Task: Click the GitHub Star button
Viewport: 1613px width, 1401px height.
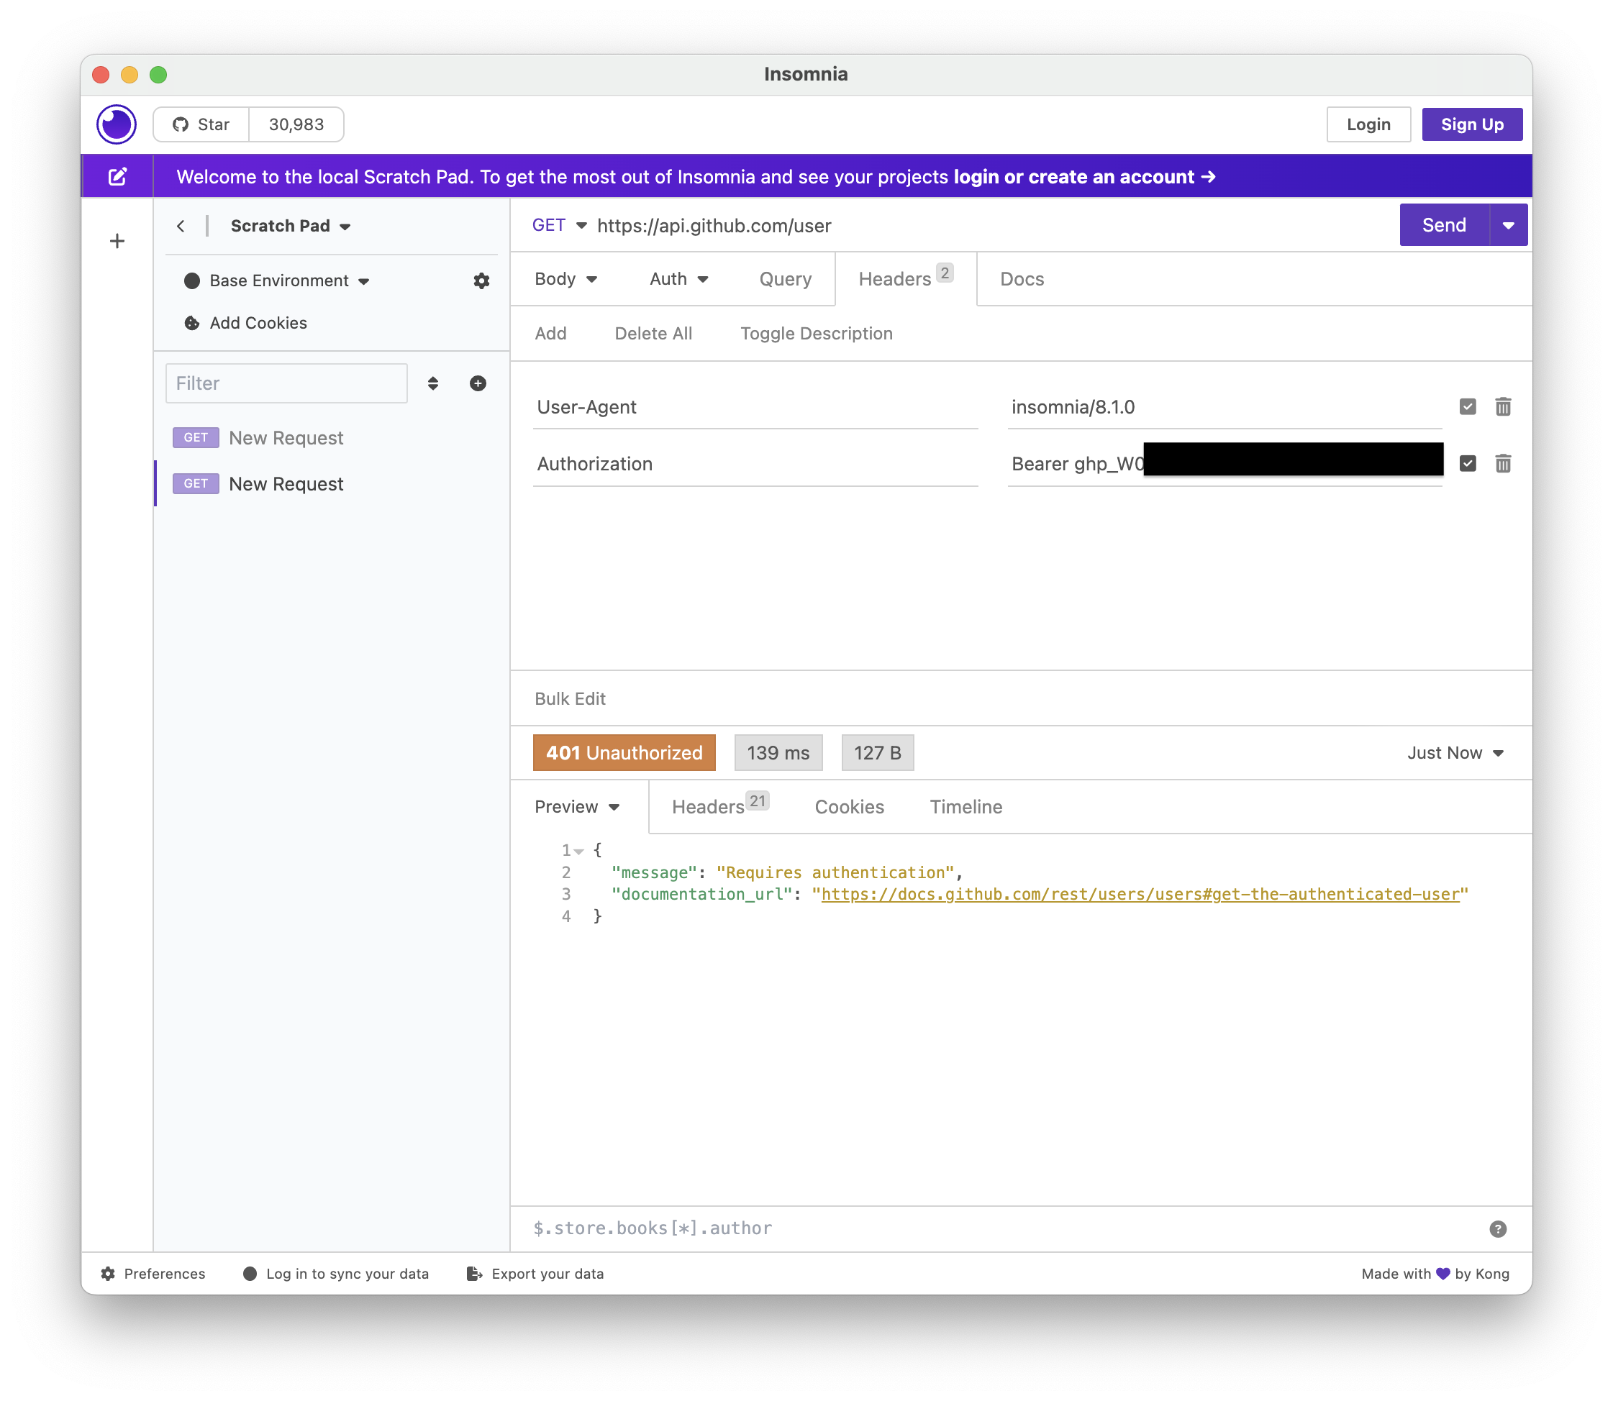Action: pos(201,124)
